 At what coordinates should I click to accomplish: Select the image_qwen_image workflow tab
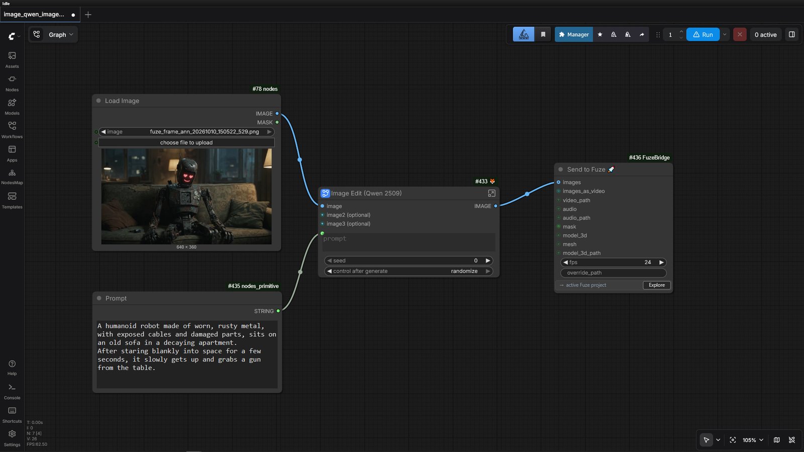(x=40, y=15)
